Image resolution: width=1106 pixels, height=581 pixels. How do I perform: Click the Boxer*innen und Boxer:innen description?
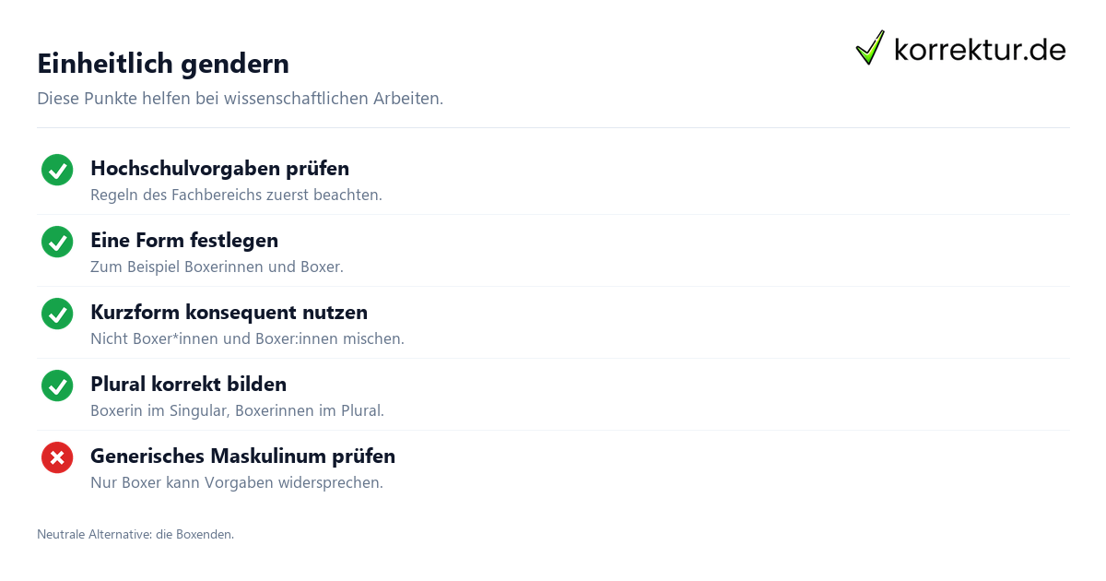[x=247, y=339]
